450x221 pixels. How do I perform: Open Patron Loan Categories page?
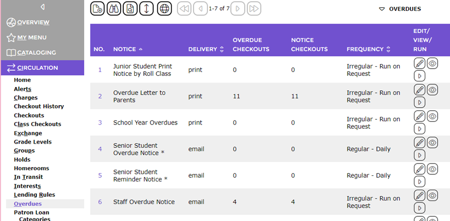[x=31, y=216]
